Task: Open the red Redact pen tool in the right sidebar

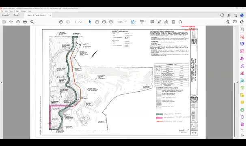Action: click(242, 73)
